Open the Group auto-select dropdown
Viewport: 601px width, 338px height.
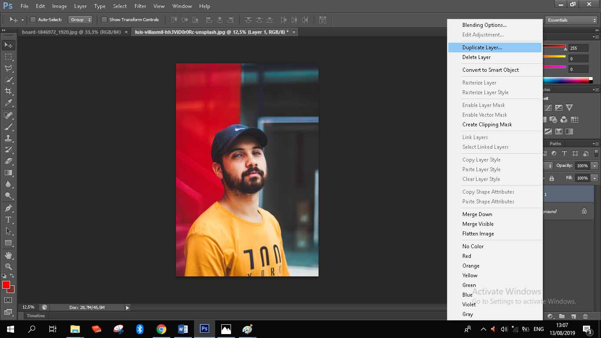point(80,20)
